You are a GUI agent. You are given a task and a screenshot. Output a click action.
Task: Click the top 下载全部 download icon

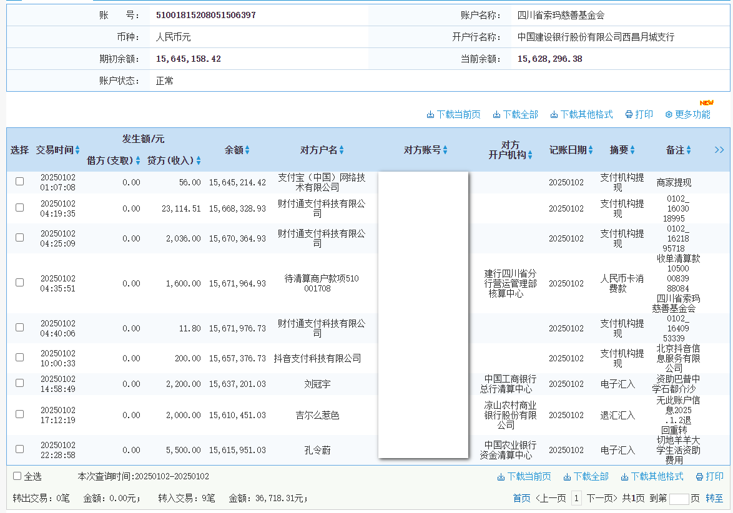click(496, 115)
